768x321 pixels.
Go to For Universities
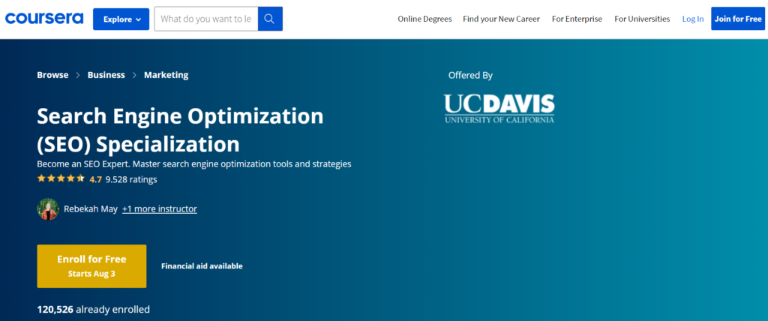coord(642,19)
